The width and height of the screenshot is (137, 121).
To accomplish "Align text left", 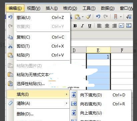I will coord(99,26).
